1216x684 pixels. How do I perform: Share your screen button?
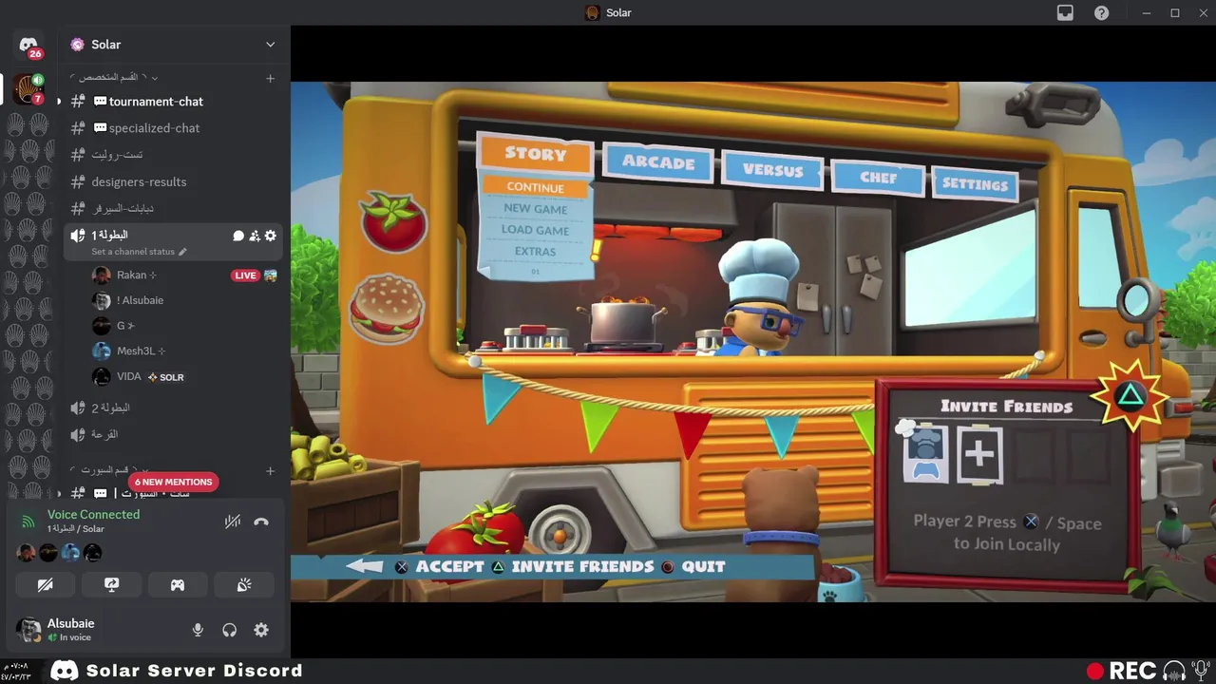[111, 585]
